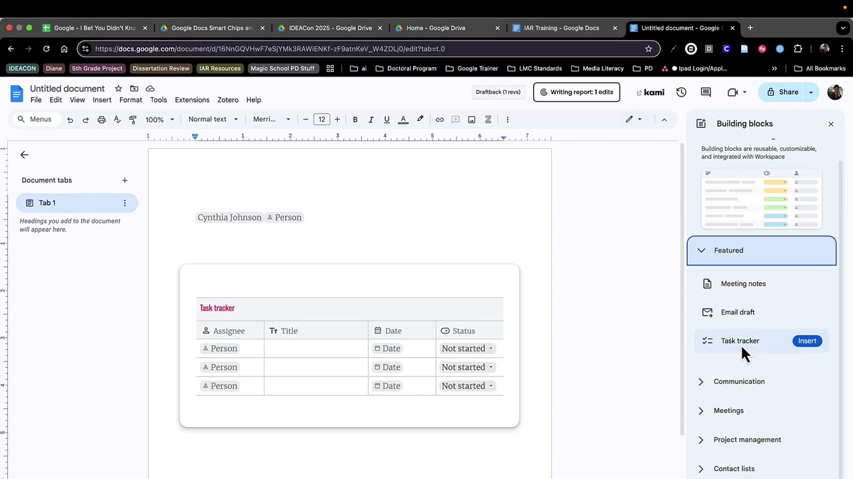Open the File menu
Viewport: 853px width, 479px height.
tap(36, 100)
